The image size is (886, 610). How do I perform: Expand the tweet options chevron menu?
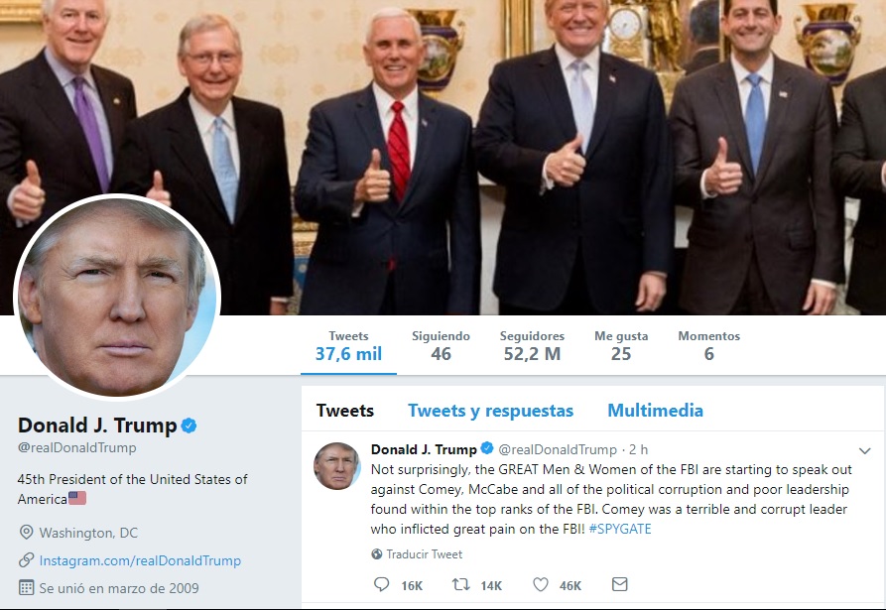(864, 450)
